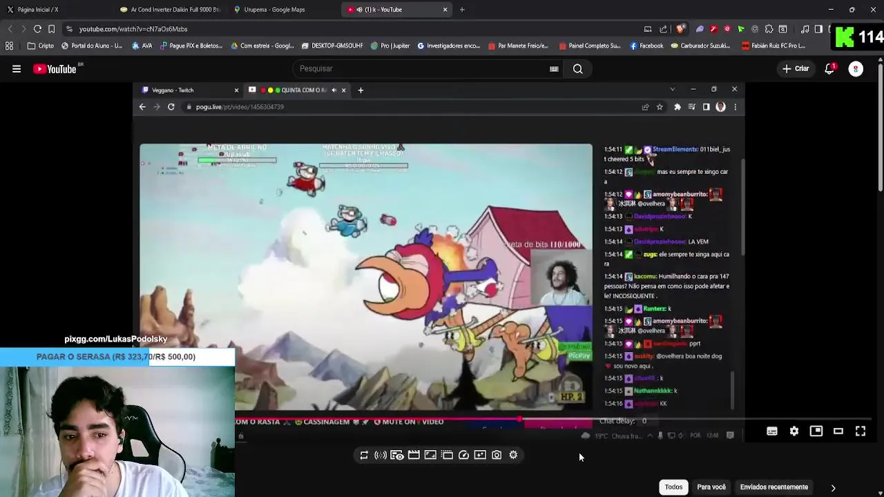Click the Criar create button
884x497 pixels.
tap(796, 69)
